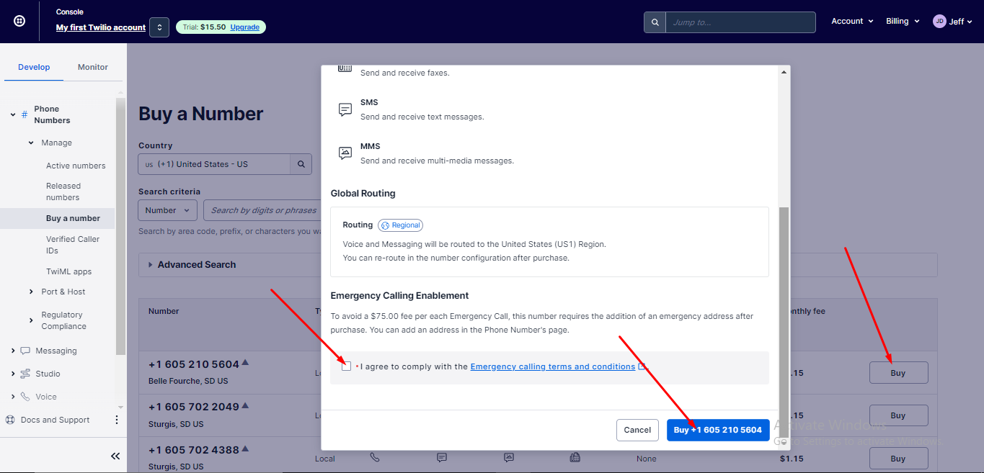The height and width of the screenshot is (473, 984).
Task: Open the kebab menu beside Docs and Support
Action: 117,420
